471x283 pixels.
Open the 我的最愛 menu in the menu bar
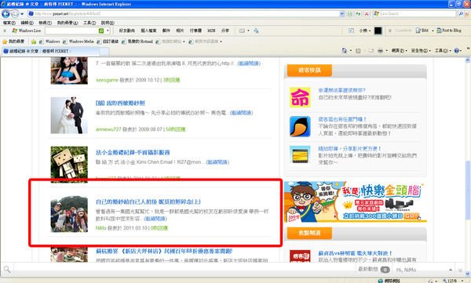(68, 23)
